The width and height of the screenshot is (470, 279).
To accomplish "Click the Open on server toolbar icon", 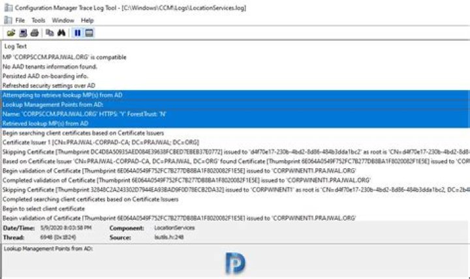I will pos(23,33).
